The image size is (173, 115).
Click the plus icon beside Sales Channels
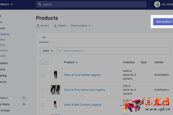pyautogui.click(x=24, y=98)
